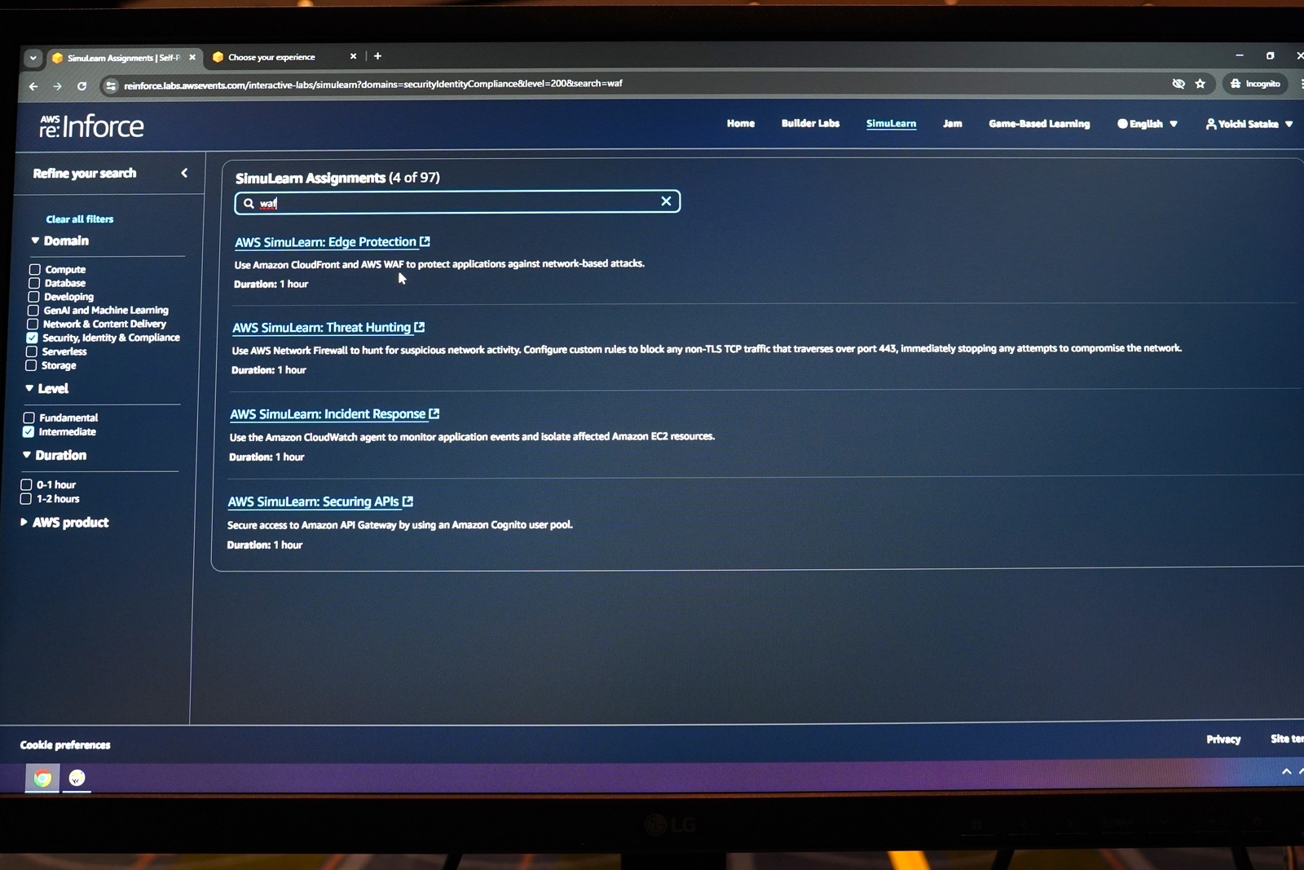Uncheck Security, Identity & Compliance checkbox
Screen dimensions: 1304x870
point(32,338)
